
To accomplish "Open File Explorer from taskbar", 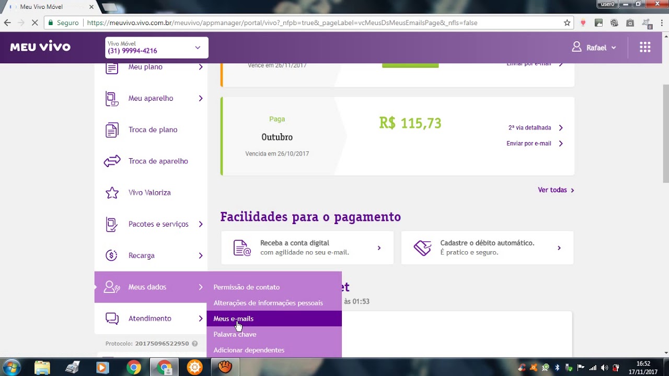I will pyautogui.click(x=42, y=367).
